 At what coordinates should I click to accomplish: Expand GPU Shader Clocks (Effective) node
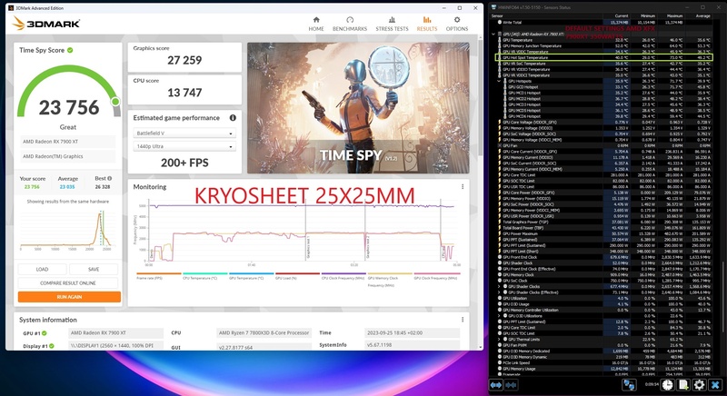point(499,292)
